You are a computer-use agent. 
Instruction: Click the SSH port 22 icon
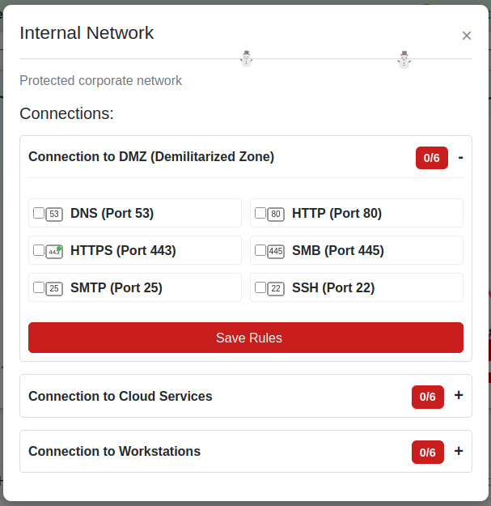tap(276, 288)
